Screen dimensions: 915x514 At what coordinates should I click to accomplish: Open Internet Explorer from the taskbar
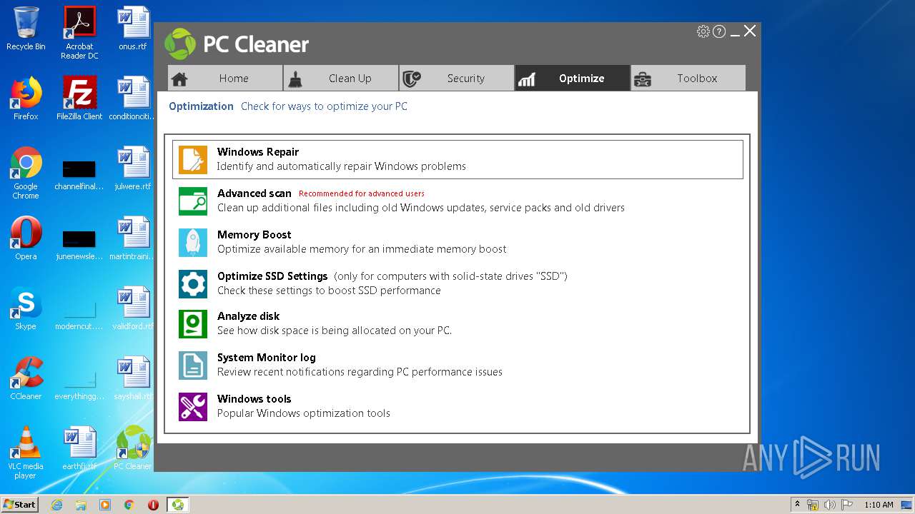tap(56, 505)
